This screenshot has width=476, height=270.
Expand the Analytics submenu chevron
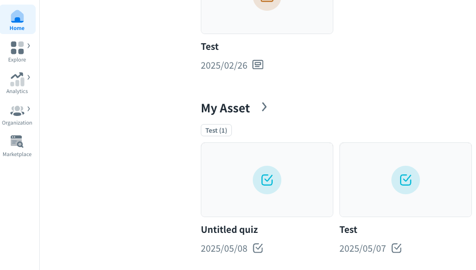29,77
